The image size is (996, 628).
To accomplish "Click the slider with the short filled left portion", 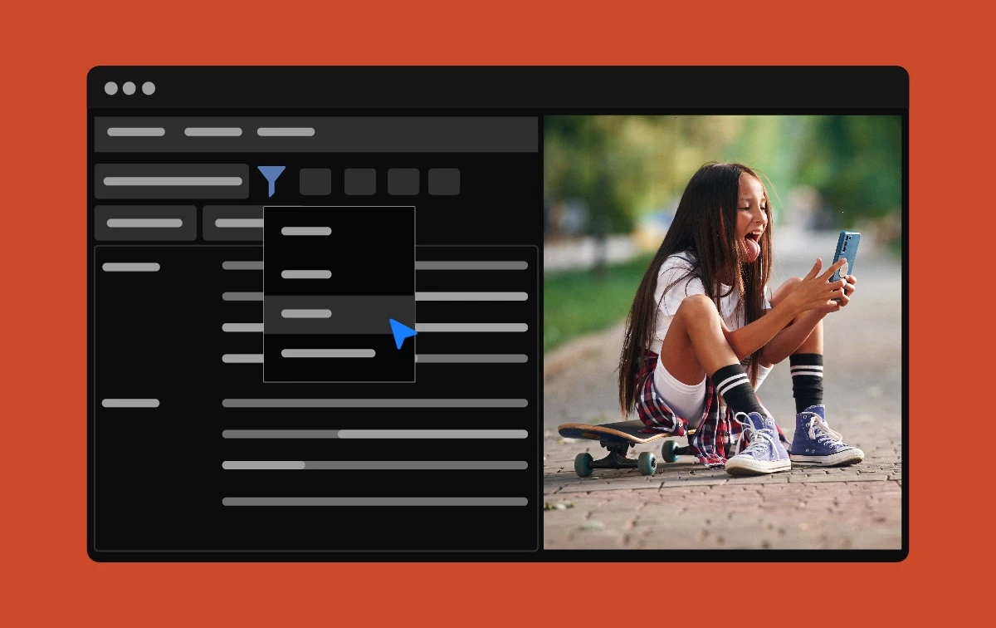I will (x=375, y=465).
